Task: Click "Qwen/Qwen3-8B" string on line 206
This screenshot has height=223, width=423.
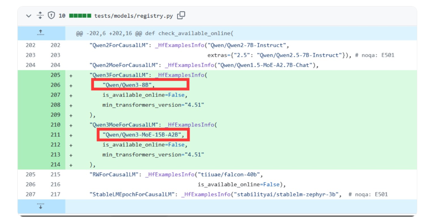Action: tap(127, 85)
